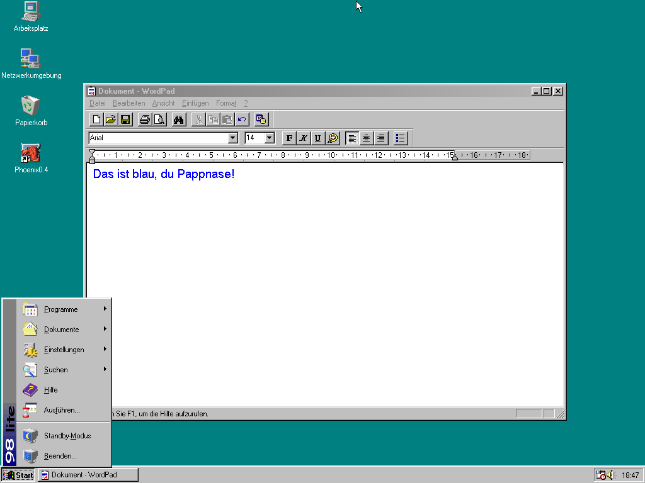Screen dimensions: 645x483
Task: Click the right margin marker on ruler
Action: click(x=455, y=157)
